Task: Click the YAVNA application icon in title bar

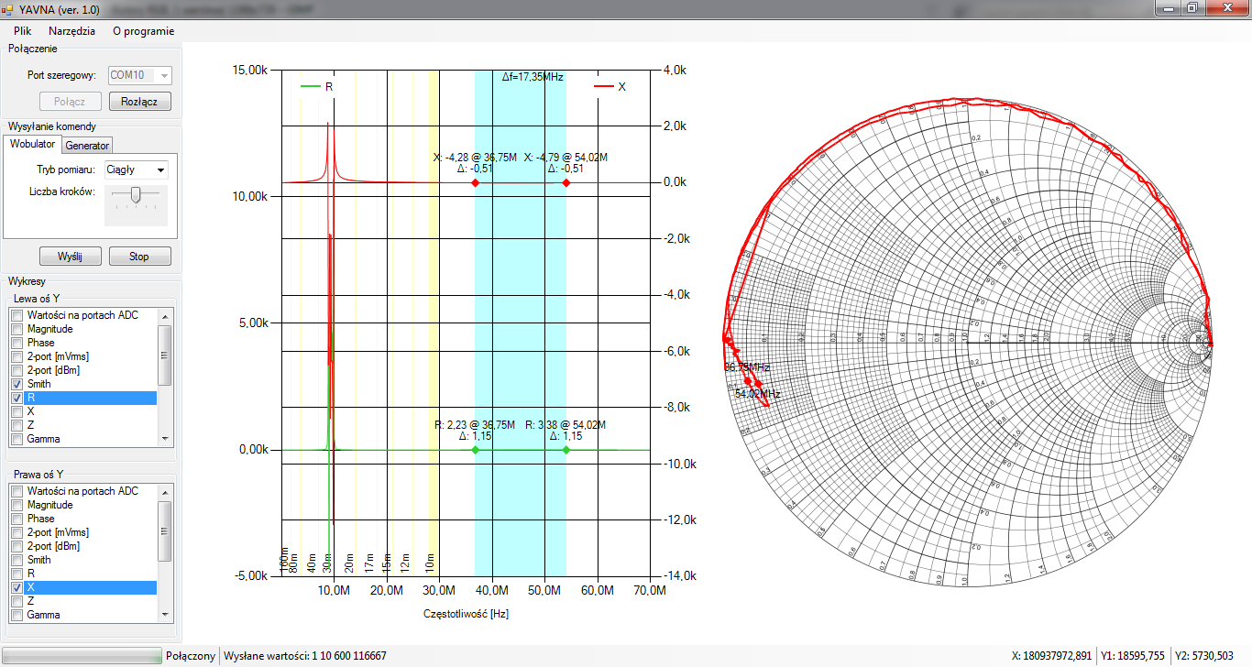Action: 7,8
